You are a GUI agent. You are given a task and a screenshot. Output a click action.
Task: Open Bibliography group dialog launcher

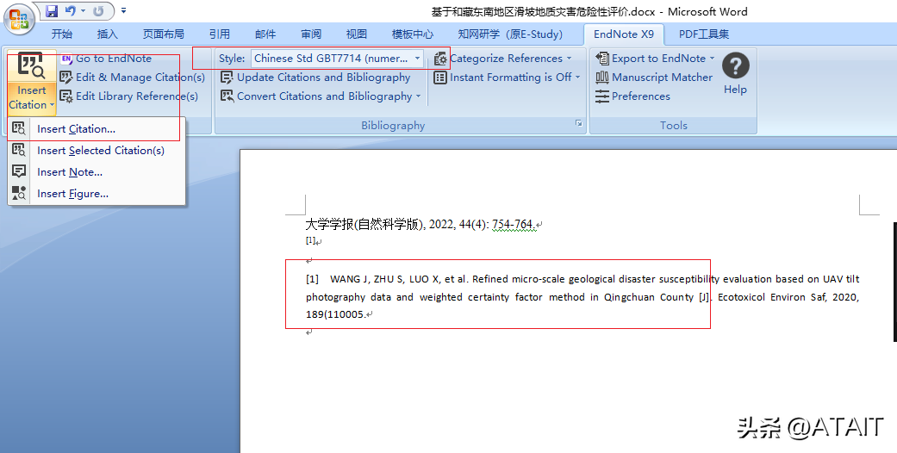coord(579,123)
